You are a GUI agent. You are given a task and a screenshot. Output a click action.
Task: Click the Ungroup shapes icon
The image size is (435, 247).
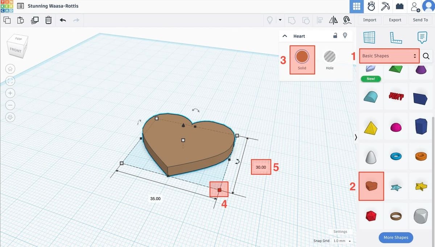click(x=306, y=20)
